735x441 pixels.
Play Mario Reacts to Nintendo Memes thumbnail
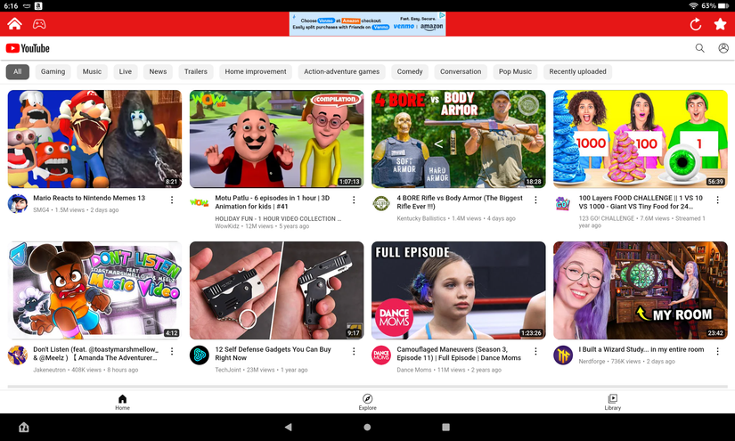point(94,139)
